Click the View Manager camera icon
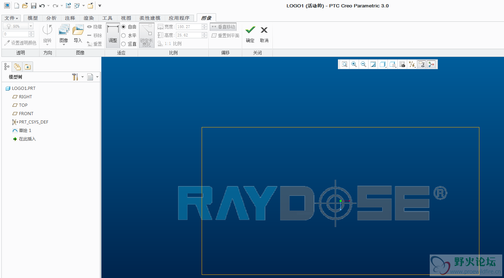The width and height of the screenshot is (504, 278). pyautogui.click(x=402, y=64)
